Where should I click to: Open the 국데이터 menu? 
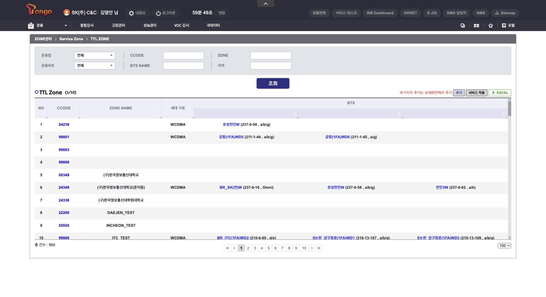[x=213, y=26]
